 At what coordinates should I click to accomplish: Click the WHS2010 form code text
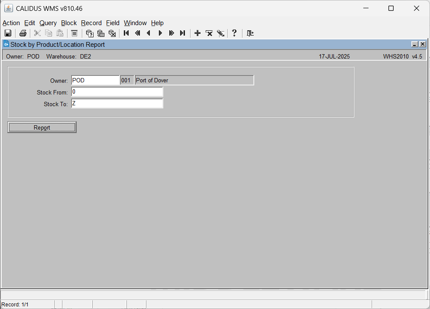(x=396, y=56)
